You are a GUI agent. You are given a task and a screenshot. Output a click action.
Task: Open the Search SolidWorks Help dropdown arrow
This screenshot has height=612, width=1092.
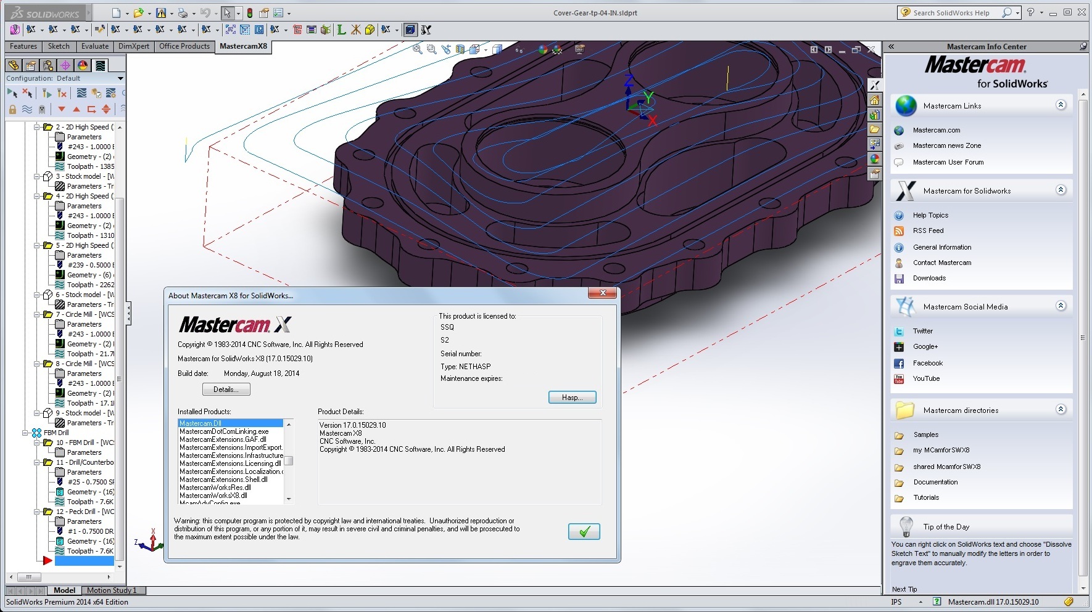[1018, 12]
